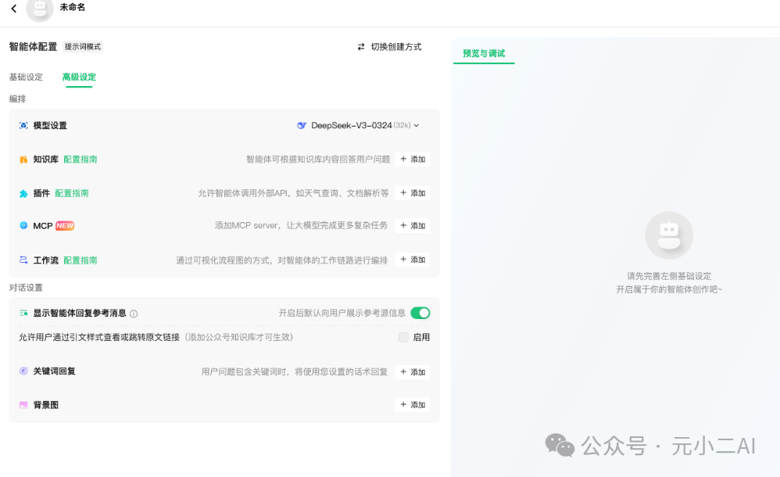Click 添加 to add an MCP server
This screenshot has width=780, height=477.
click(x=412, y=225)
